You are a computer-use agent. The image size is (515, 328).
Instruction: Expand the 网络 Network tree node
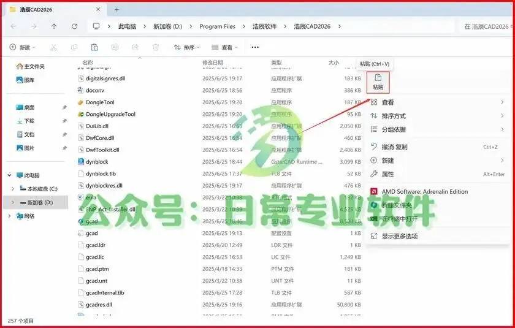(10, 216)
